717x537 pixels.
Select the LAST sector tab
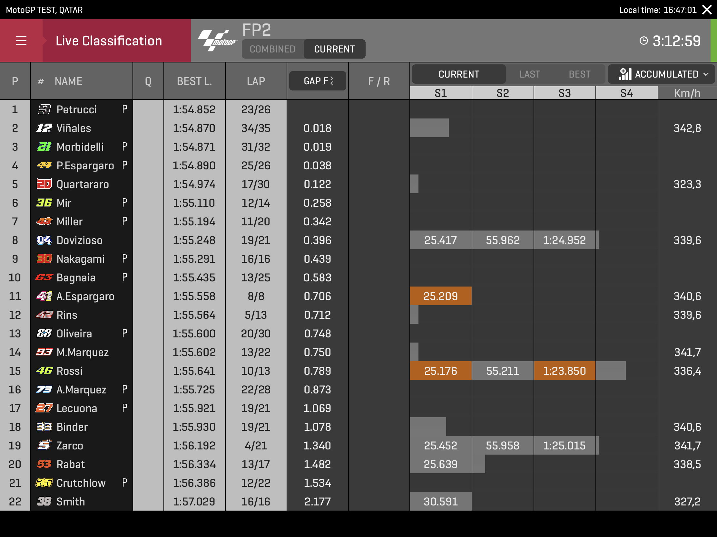530,74
